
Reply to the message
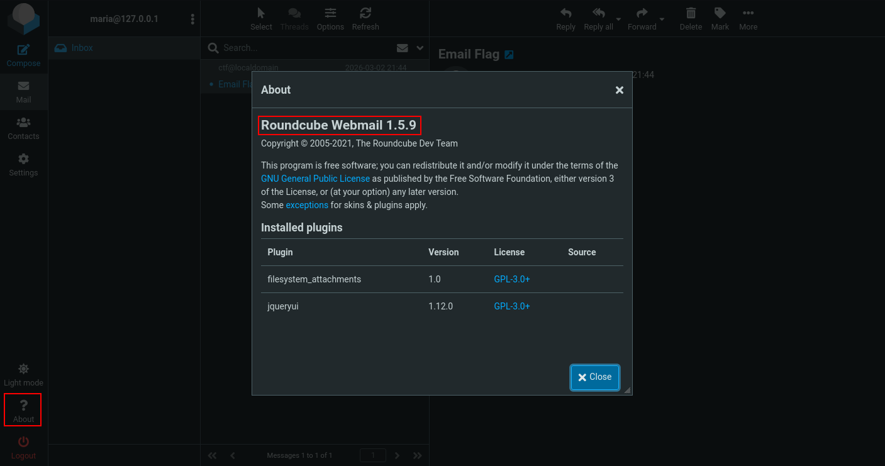click(565, 19)
